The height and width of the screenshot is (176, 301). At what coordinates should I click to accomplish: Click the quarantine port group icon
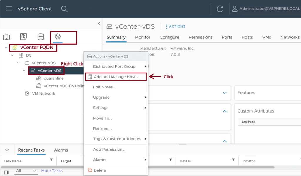39,78
